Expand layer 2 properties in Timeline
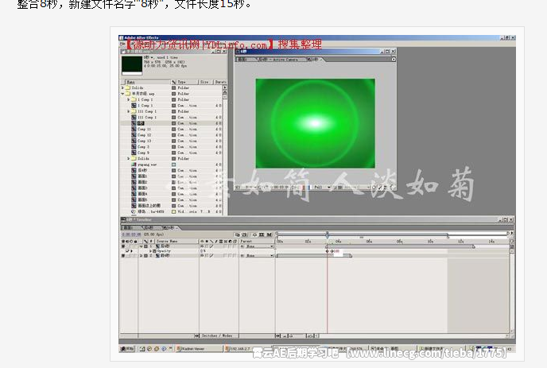 (x=142, y=256)
